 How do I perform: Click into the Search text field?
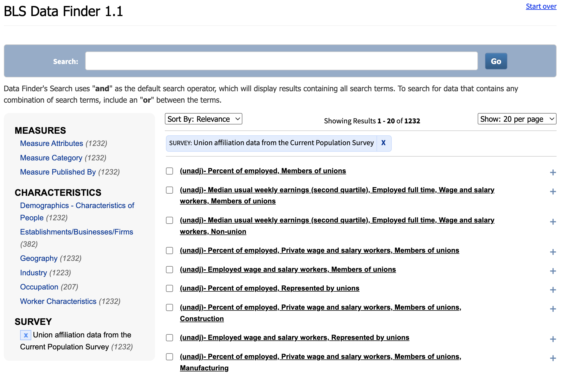click(x=281, y=61)
